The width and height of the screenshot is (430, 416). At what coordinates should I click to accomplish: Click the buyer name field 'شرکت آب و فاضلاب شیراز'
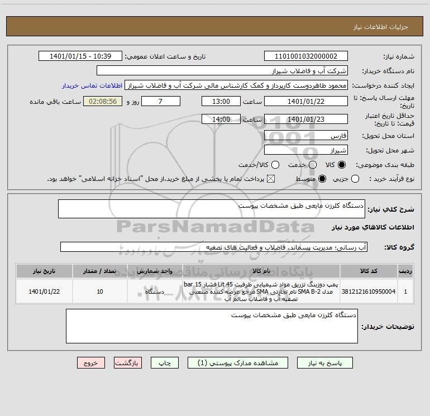click(x=222, y=70)
